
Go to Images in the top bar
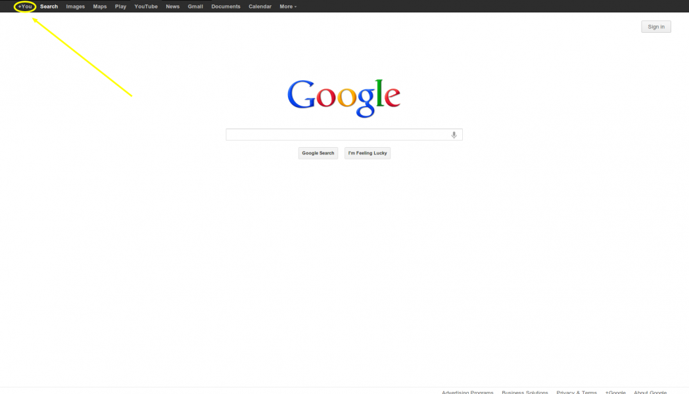click(x=75, y=7)
